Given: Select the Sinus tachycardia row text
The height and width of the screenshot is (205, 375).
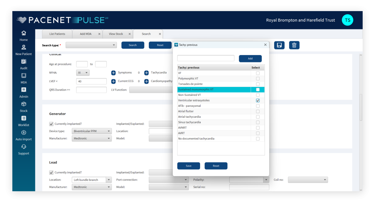Looking at the screenshot, I should point(189,122).
